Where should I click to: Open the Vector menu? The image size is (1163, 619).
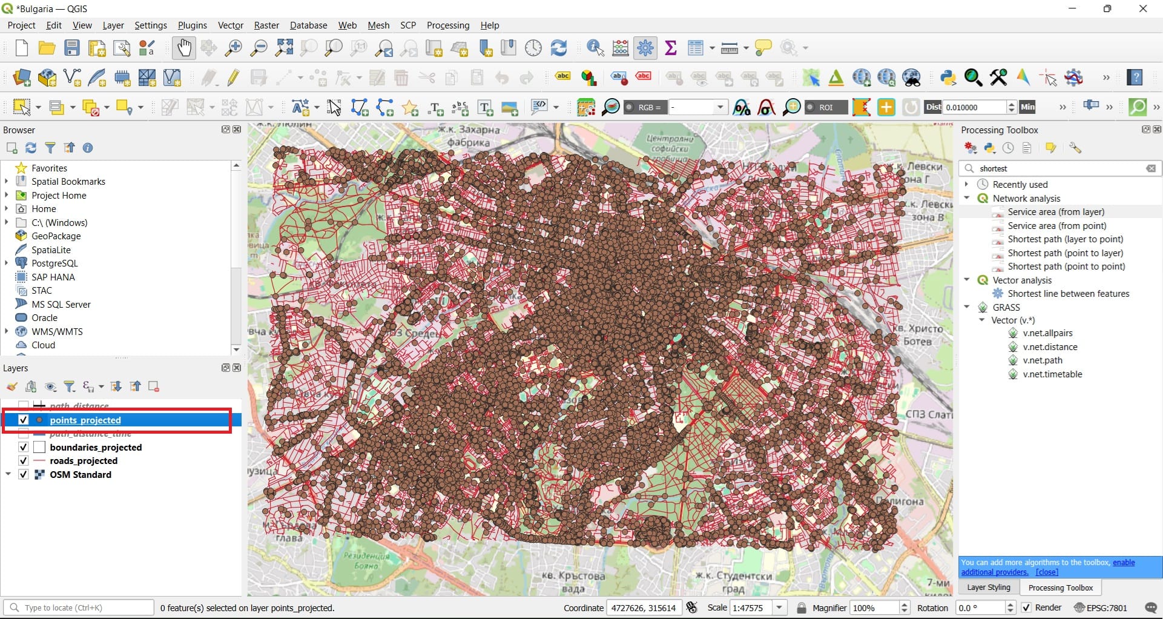(x=231, y=25)
